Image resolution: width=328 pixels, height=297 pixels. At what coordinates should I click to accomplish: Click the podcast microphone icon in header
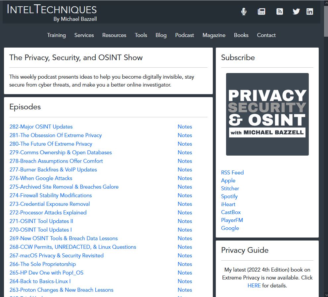tap(244, 12)
